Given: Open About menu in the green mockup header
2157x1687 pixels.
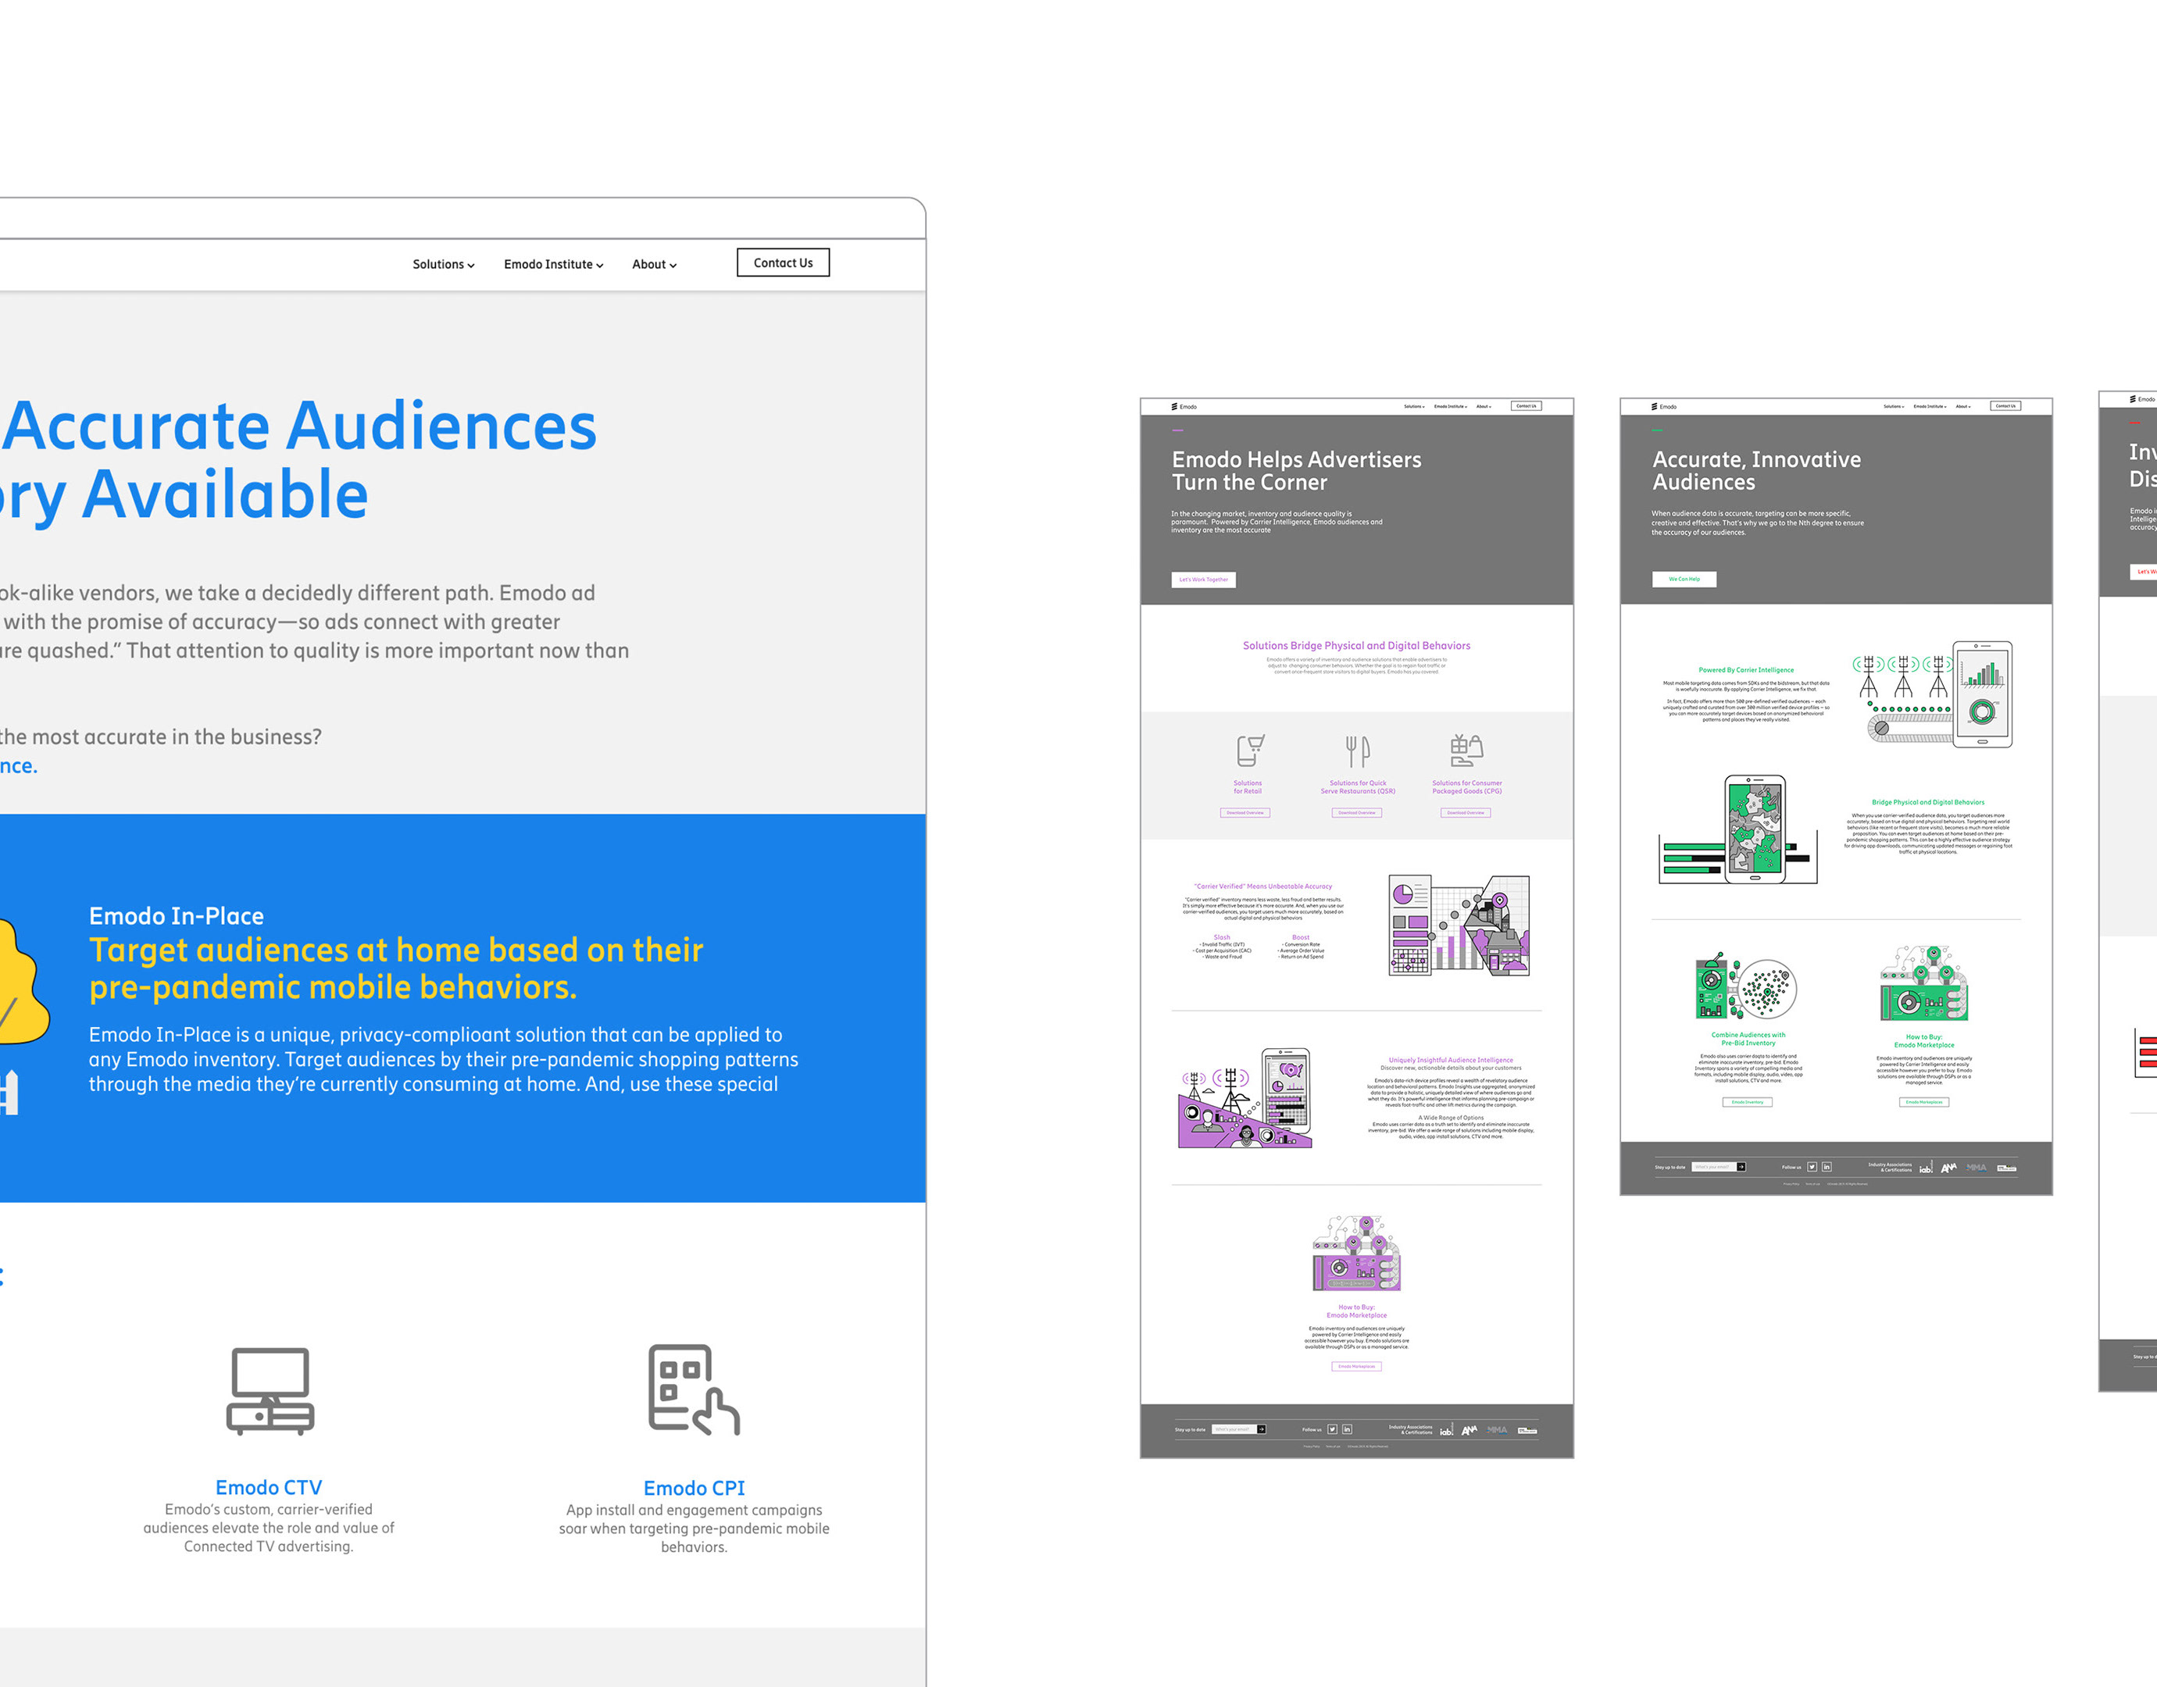Looking at the screenshot, I should 1962,406.
